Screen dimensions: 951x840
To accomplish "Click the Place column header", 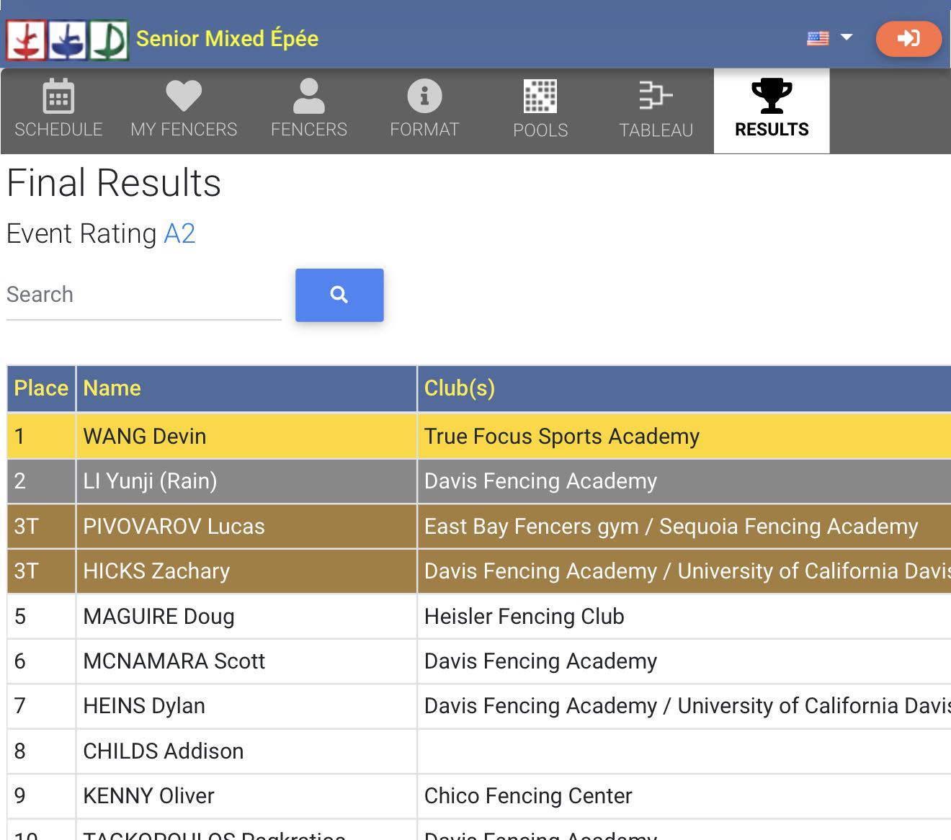I will click(x=41, y=388).
